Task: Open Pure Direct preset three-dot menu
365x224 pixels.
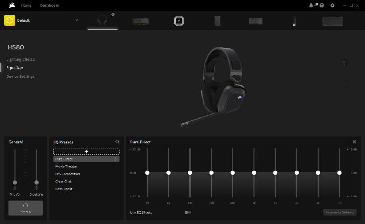Action: click(115, 159)
